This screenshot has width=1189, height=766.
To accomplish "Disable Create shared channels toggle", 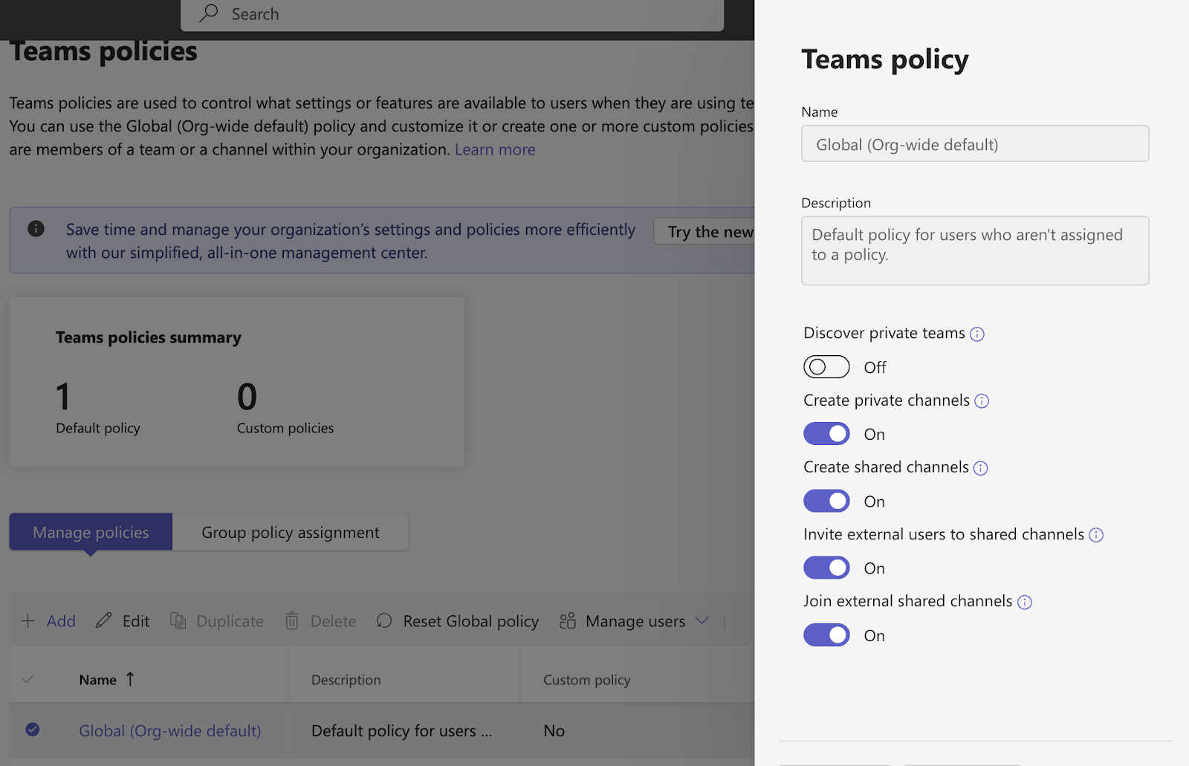I will (826, 501).
